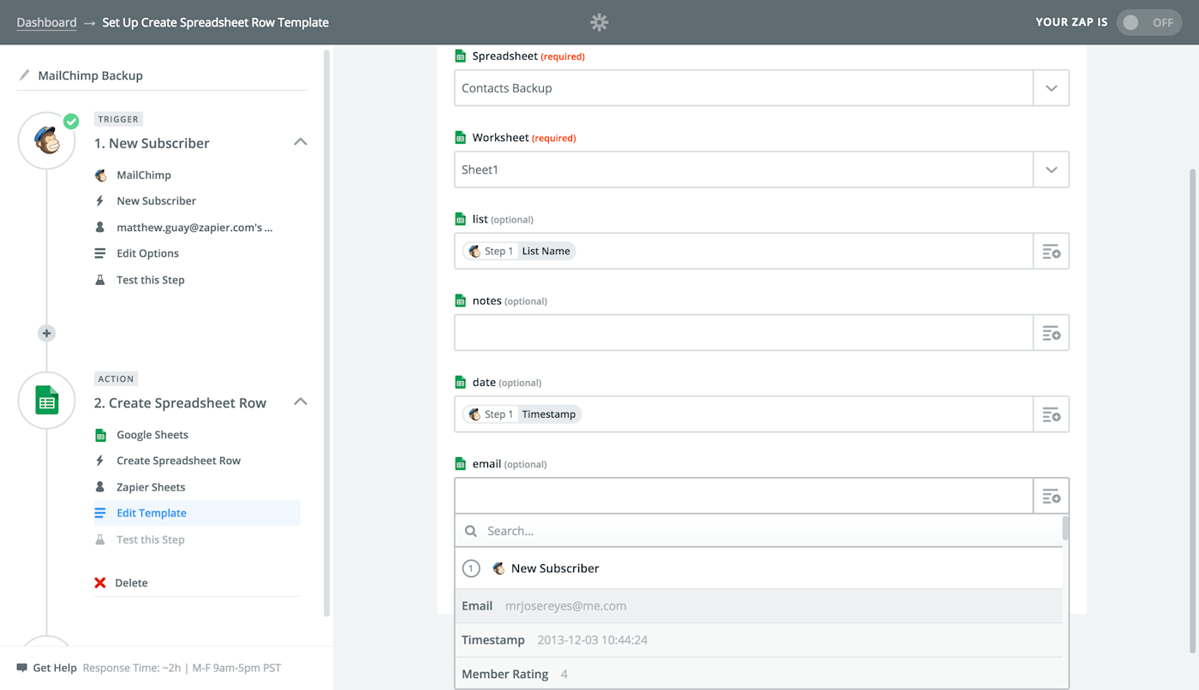Click the 2. Create Spreadsheet Row step title
Viewport: 1199px width, 690px height.
181,403
